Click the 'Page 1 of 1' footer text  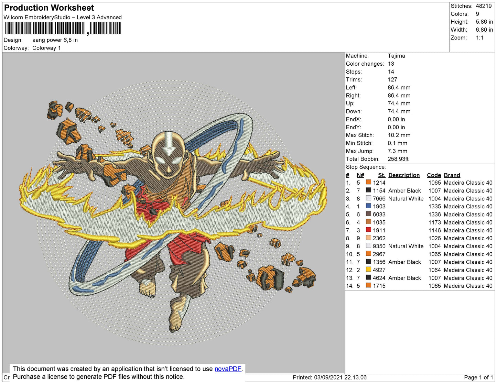pyautogui.click(x=478, y=377)
